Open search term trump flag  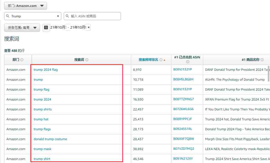tap(41, 89)
